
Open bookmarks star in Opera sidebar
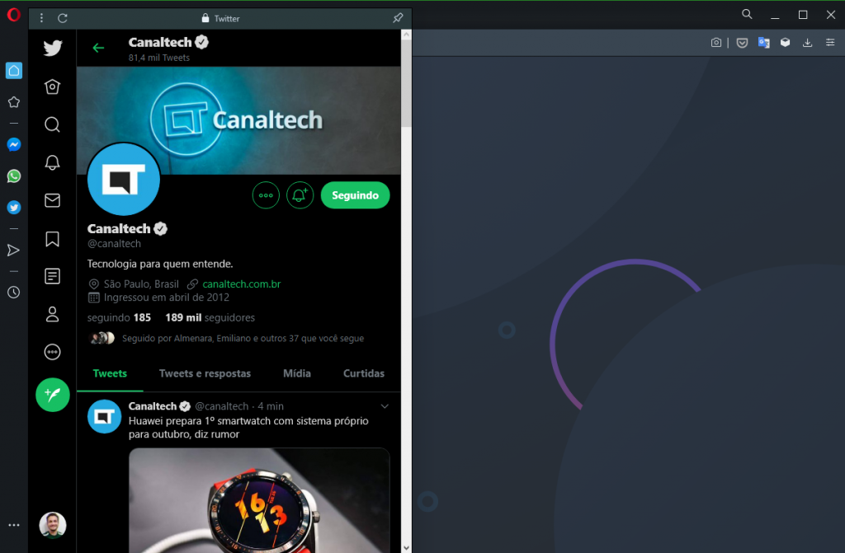click(14, 101)
